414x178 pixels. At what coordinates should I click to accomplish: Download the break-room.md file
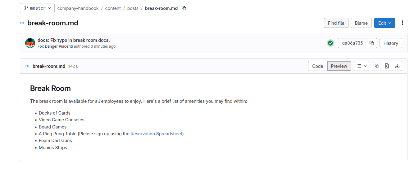[397, 66]
